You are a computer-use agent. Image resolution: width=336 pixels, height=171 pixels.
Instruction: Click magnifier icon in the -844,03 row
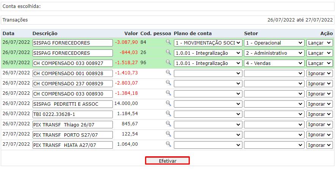point(169,52)
